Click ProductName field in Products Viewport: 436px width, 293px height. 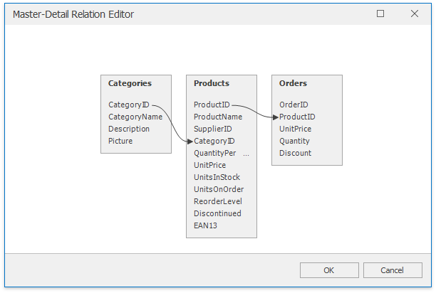(x=218, y=117)
